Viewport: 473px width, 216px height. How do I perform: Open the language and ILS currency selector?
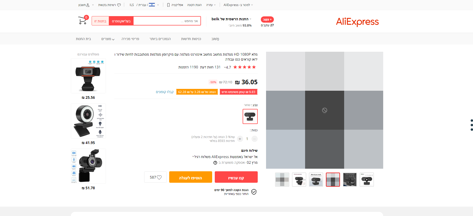click(144, 5)
